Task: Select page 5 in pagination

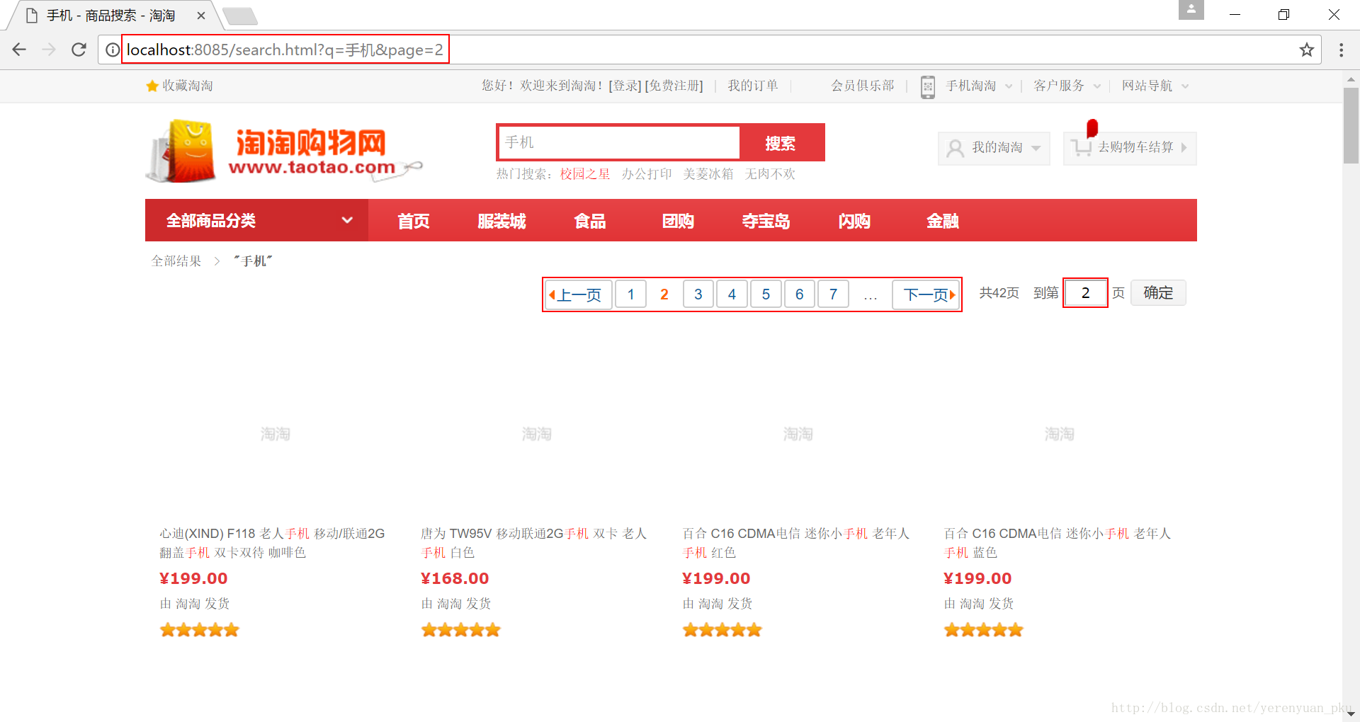Action: tap(766, 294)
